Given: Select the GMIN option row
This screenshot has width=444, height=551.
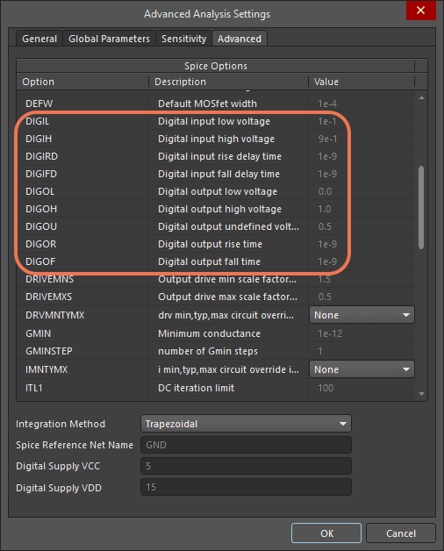Looking at the screenshot, I should 216,333.
